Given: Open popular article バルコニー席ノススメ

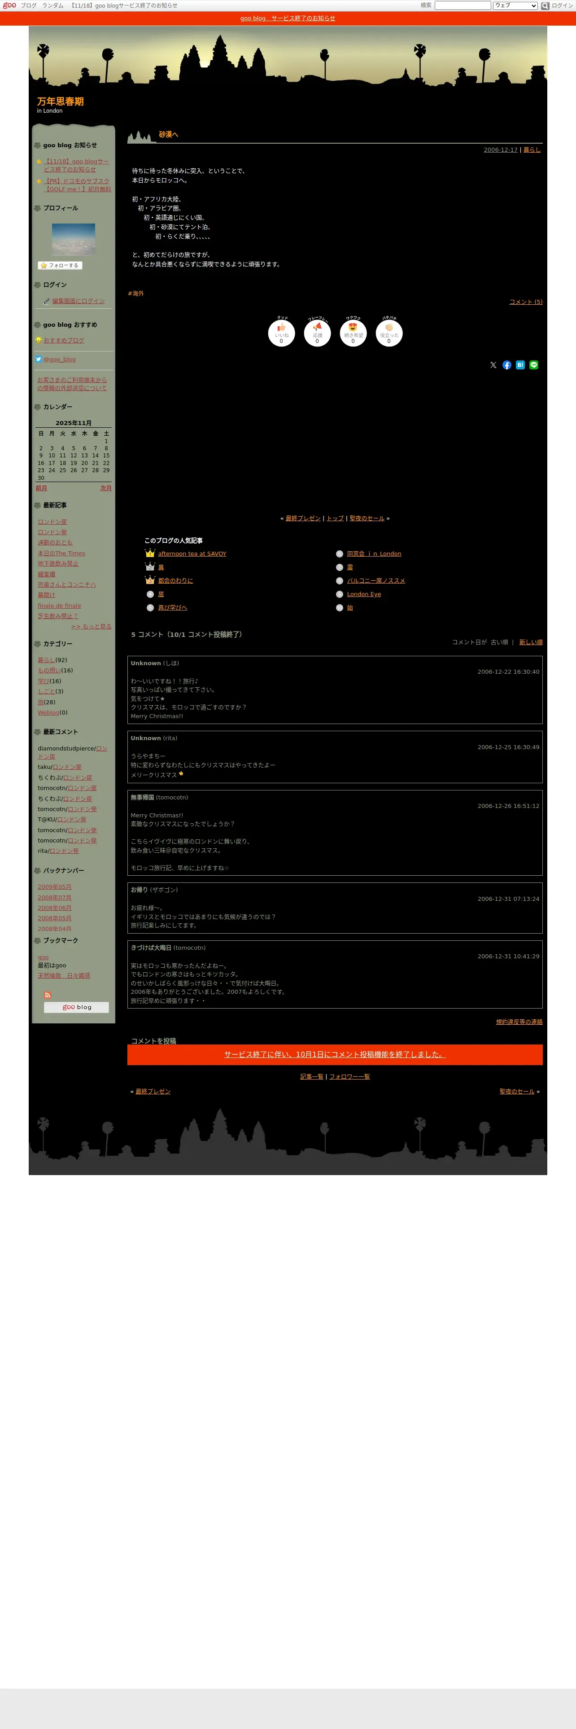Looking at the screenshot, I should click(x=376, y=580).
